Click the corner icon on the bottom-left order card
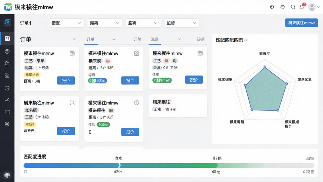Screen dimensions: 323x182 [x=72, y=103]
